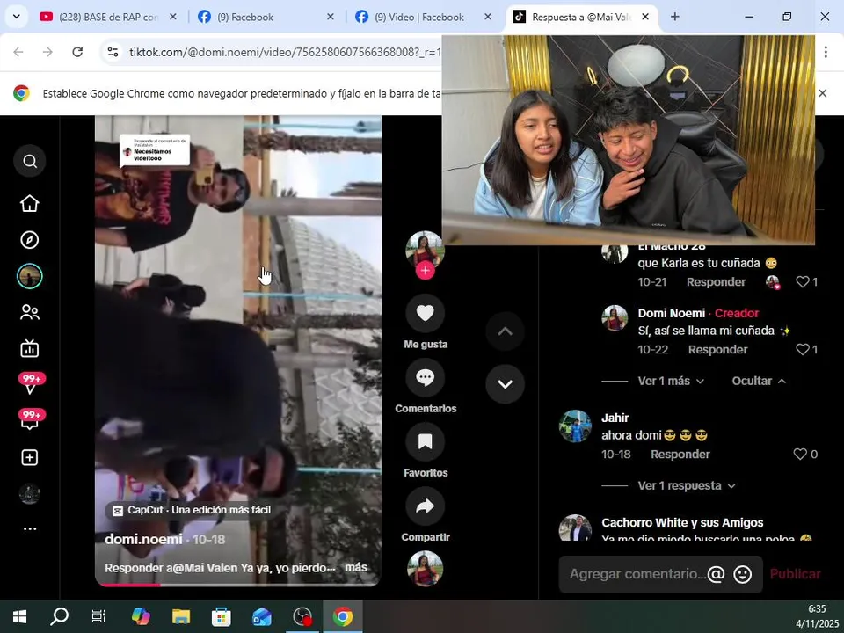The image size is (844, 633).
Task: Like Domi Noemi's creator comment heart
Action: click(803, 349)
